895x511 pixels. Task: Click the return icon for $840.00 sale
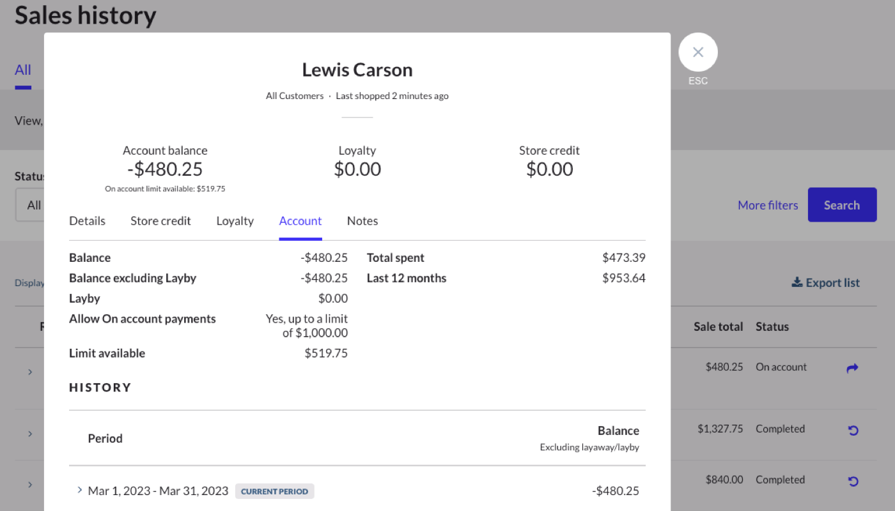[x=853, y=481]
